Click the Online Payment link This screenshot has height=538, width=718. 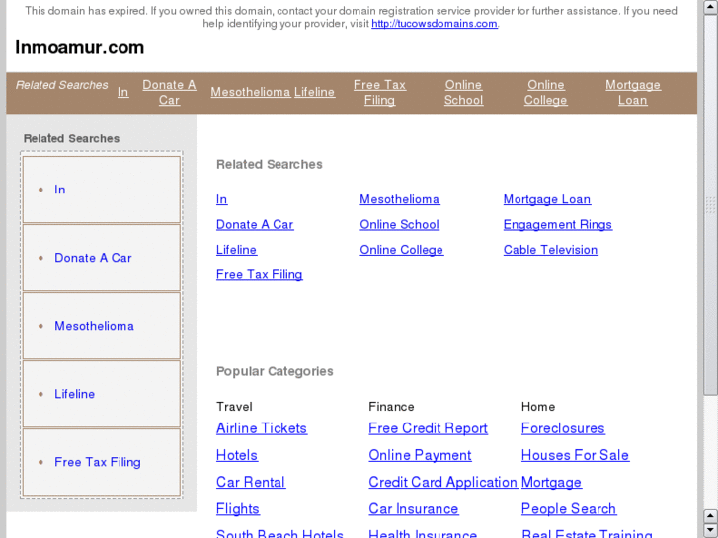point(420,456)
